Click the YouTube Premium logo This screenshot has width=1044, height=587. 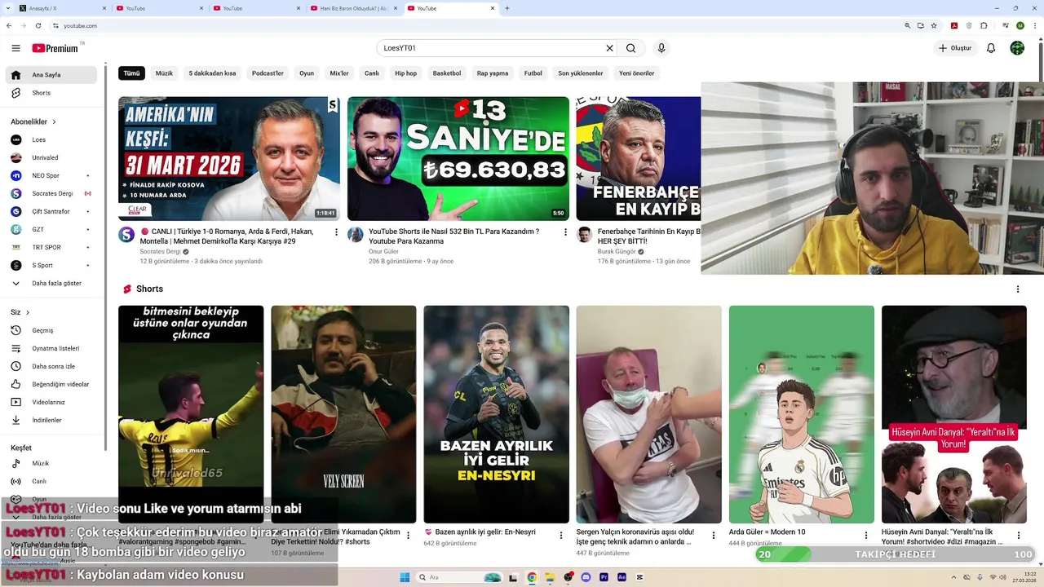(x=56, y=48)
